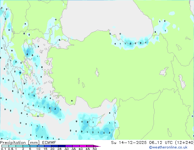Click the legend swatch between 2 and 5
This screenshot has width=194, height=150.
[x=26, y=146]
